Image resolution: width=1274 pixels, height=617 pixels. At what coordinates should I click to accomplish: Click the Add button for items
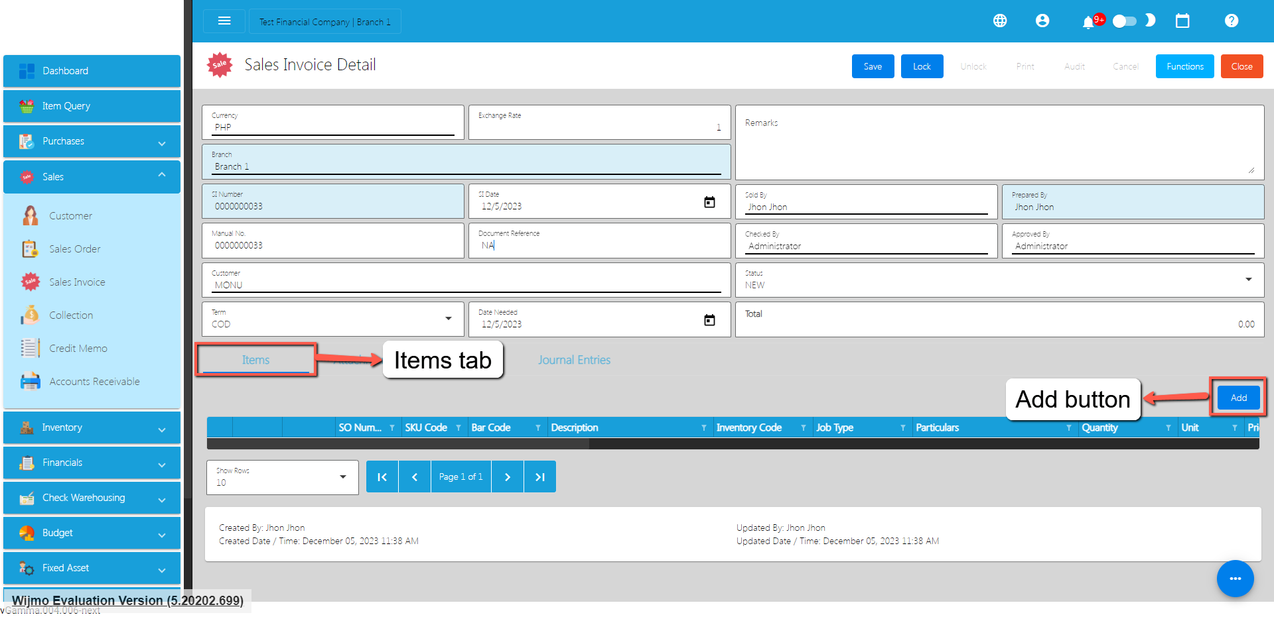click(1238, 398)
